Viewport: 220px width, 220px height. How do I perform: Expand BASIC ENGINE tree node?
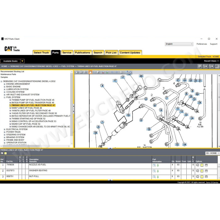pos(4,87)
